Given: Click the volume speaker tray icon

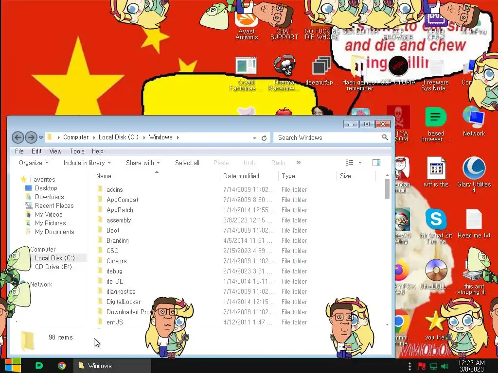Looking at the screenshot, I should (x=445, y=366).
